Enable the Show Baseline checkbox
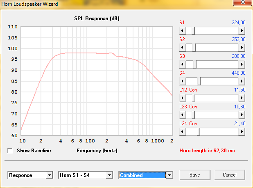 pyautogui.click(x=10, y=151)
